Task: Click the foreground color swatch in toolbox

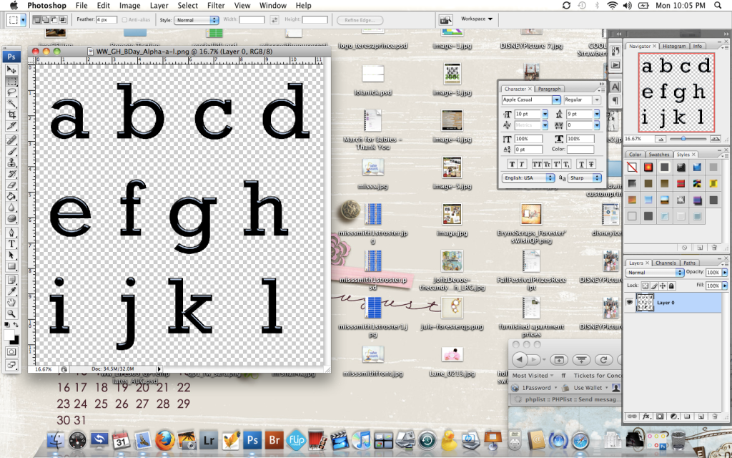Action: tap(9, 335)
